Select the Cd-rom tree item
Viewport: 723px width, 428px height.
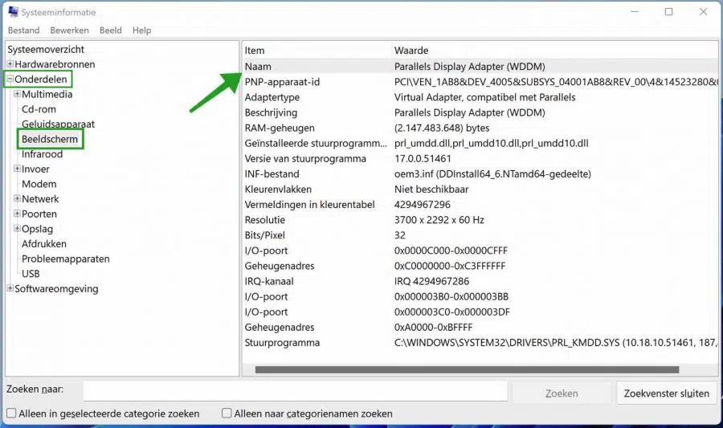pyautogui.click(x=39, y=109)
